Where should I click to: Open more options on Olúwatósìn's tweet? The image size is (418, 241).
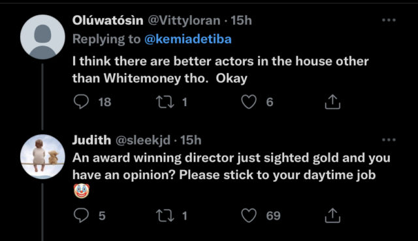tap(389, 20)
